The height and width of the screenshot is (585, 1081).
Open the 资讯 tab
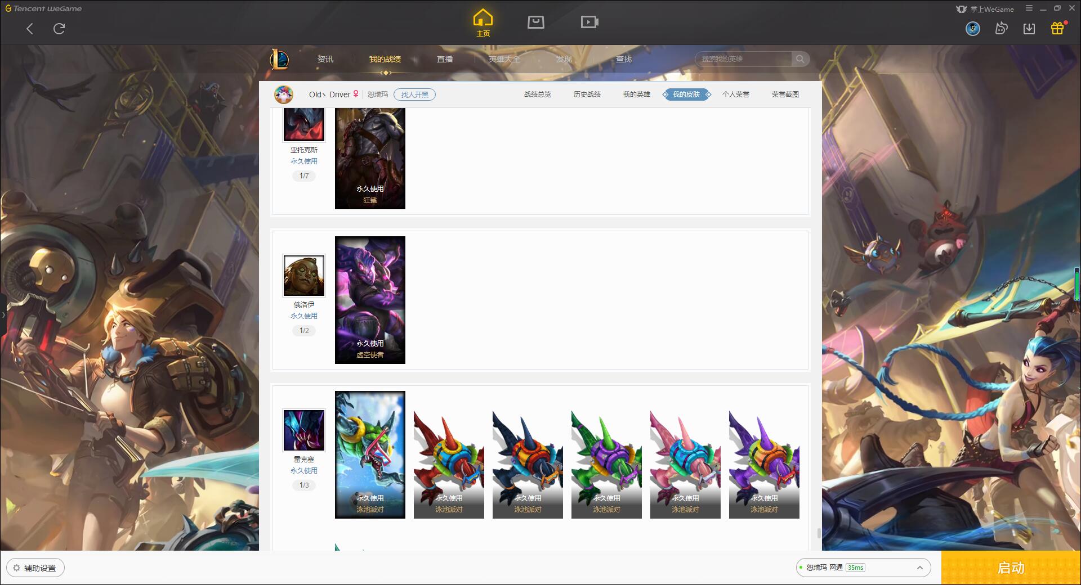325,59
